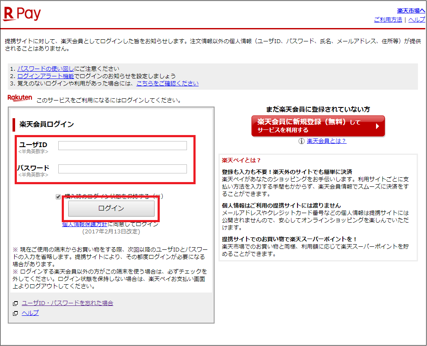Click the 楽天ペイとは？ heading

(241, 160)
